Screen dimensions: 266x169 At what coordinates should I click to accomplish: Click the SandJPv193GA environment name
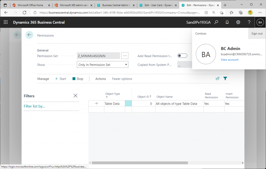click(x=198, y=22)
